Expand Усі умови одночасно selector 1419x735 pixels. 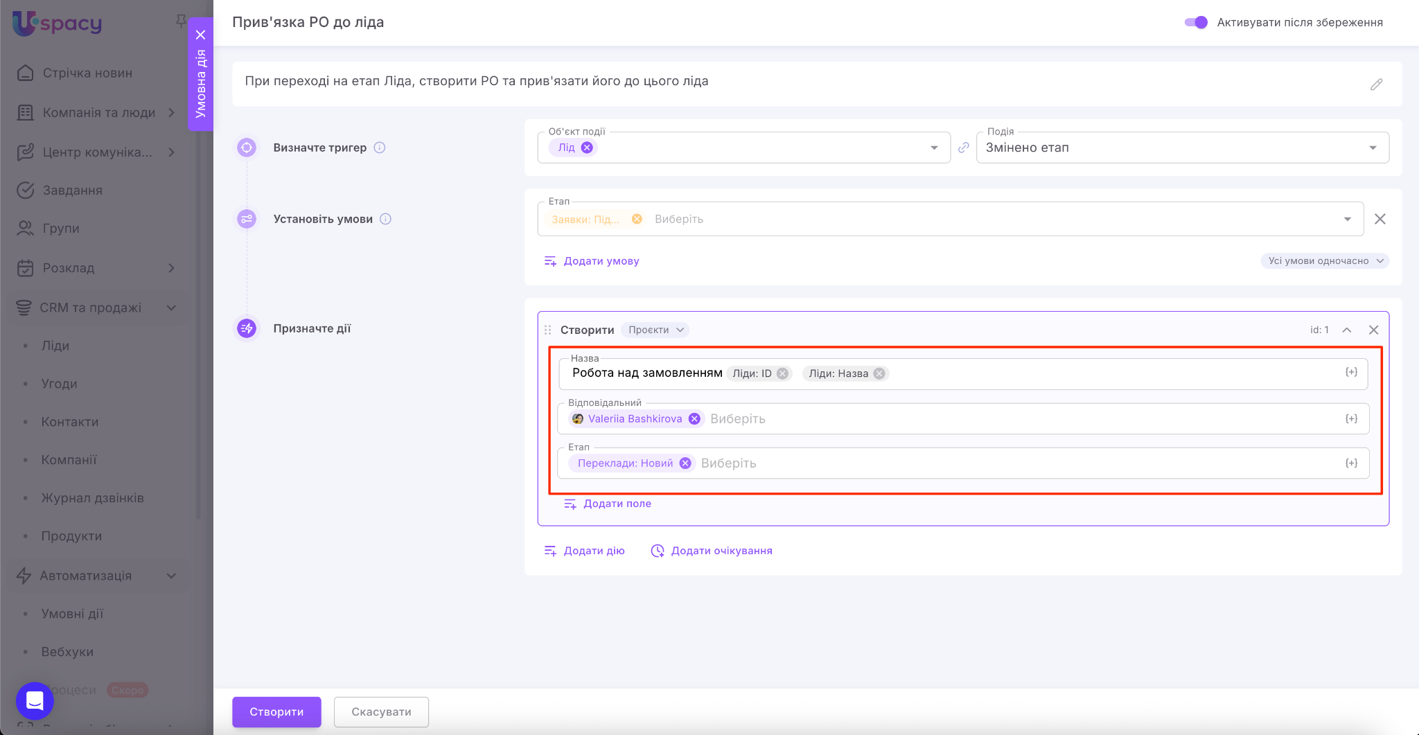(x=1324, y=261)
